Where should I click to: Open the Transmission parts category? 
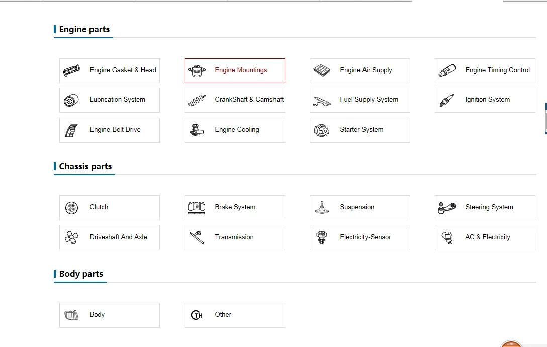pos(234,237)
